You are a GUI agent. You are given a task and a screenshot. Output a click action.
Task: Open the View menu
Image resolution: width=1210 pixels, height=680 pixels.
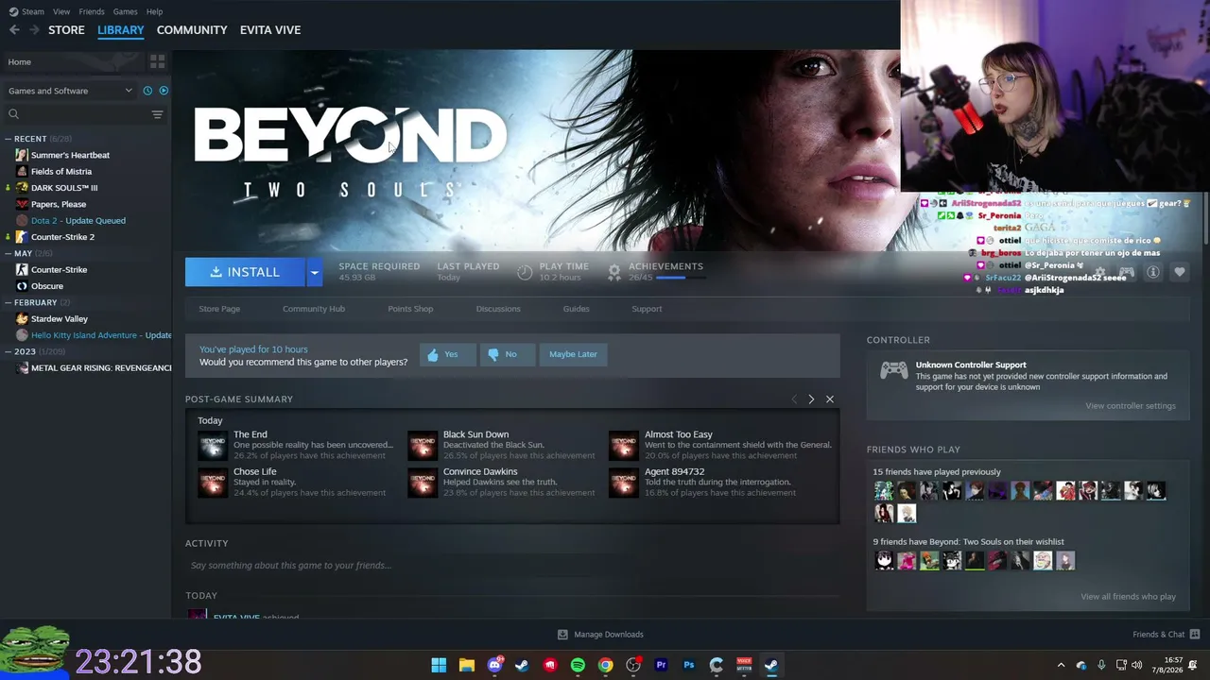[61, 11]
